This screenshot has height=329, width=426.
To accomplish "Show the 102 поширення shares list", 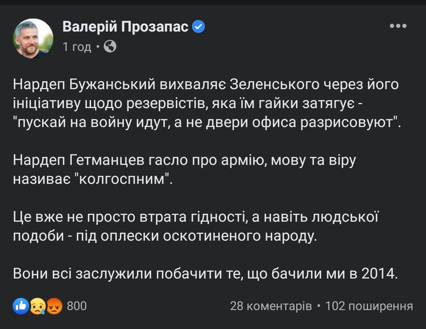I will (x=369, y=306).
